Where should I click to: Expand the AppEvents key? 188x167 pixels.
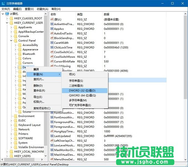11,27
